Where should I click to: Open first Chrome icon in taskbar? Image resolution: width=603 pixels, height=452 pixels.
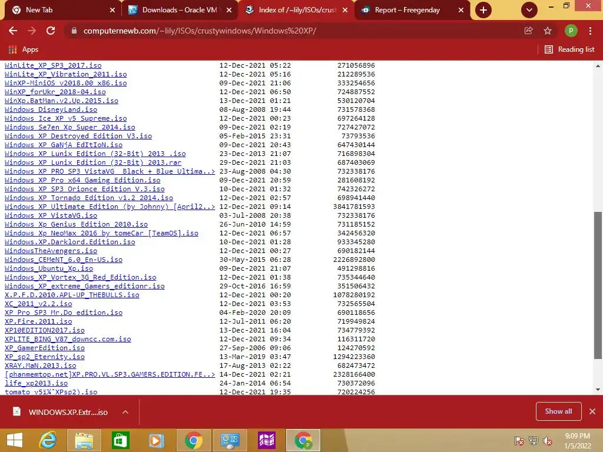[x=193, y=440]
